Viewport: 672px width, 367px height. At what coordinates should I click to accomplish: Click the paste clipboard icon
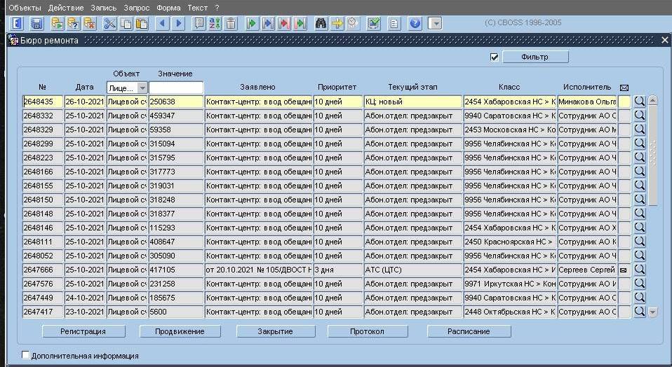[142, 23]
